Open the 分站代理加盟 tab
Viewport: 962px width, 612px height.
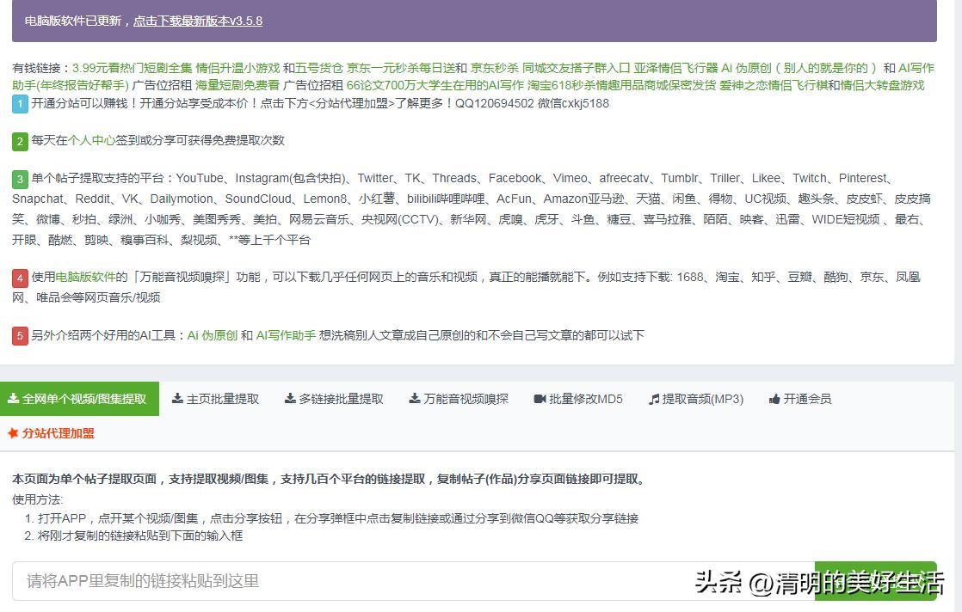51,433
